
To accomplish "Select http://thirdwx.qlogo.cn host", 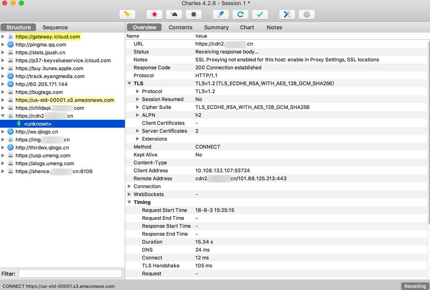I will click(x=42, y=148).
